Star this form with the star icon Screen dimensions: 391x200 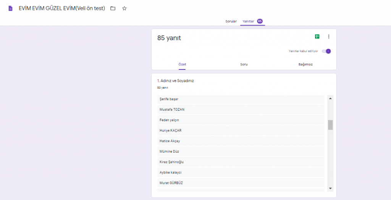point(124,8)
